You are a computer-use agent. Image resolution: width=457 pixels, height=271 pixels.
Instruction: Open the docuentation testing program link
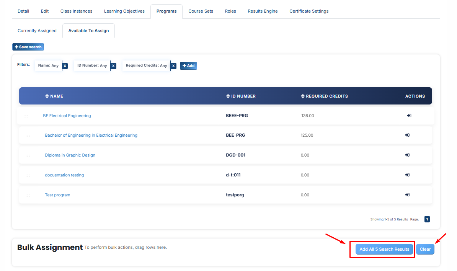point(64,175)
